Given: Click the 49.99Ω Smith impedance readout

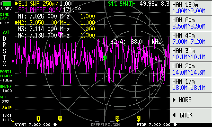Looking at the screenshot, I should pos(148,3).
